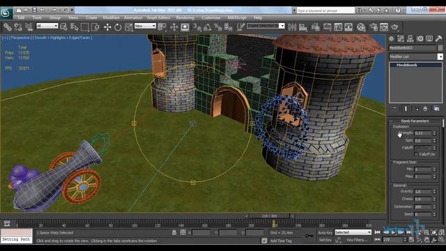The width and height of the screenshot is (446, 251).
Task: Open the Customize menu
Action: point(210,17)
